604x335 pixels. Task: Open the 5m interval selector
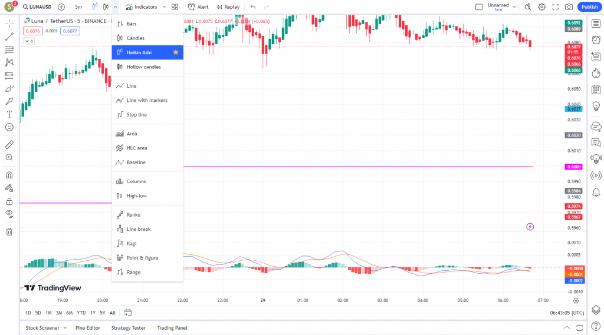(x=78, y=7)
